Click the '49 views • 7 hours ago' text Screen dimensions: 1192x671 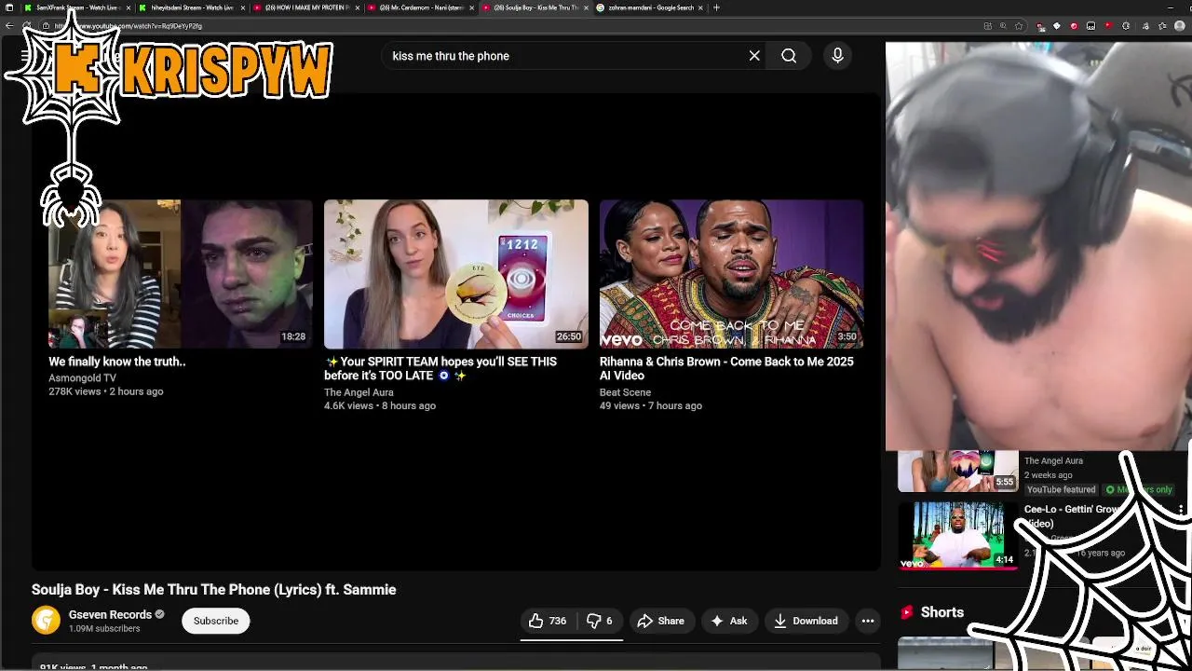[651, 405]
